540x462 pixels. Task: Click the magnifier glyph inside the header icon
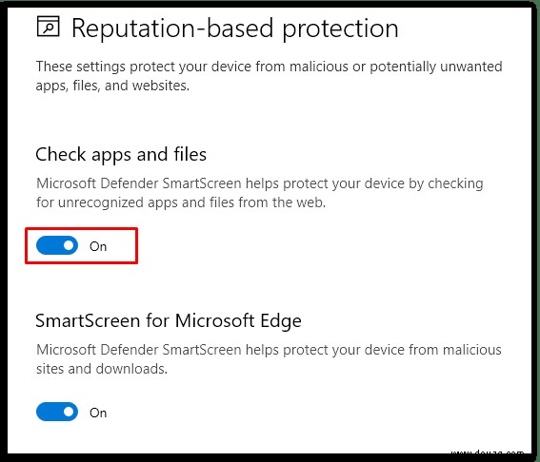(x=49, y=28)
